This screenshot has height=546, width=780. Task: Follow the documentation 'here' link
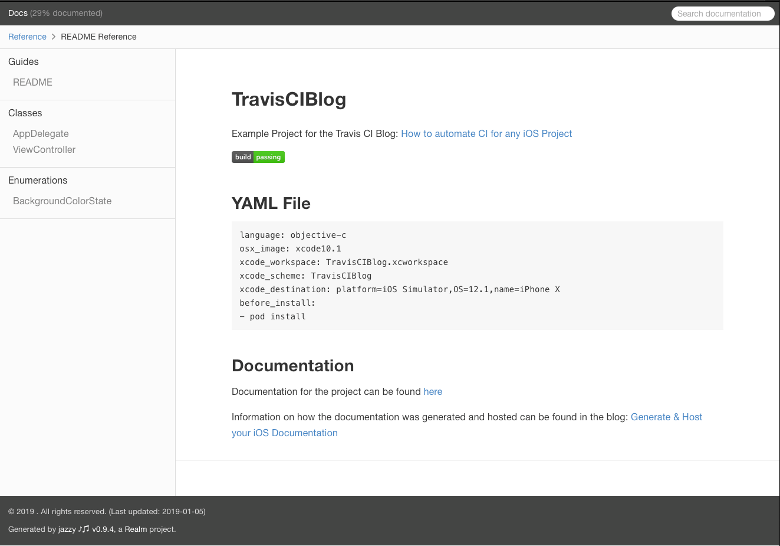433,391
